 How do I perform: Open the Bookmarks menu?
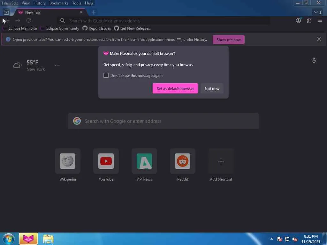pos(59,3)
